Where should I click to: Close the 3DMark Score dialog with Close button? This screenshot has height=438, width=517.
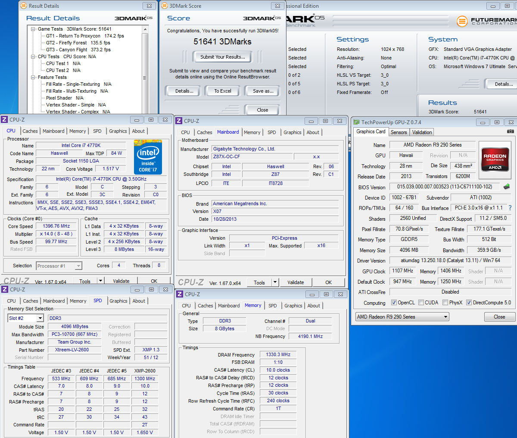pos(262,110)
